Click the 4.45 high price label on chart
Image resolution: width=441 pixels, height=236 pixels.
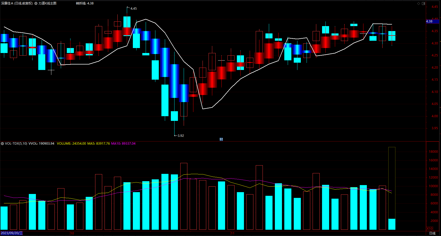coord(134,9)
